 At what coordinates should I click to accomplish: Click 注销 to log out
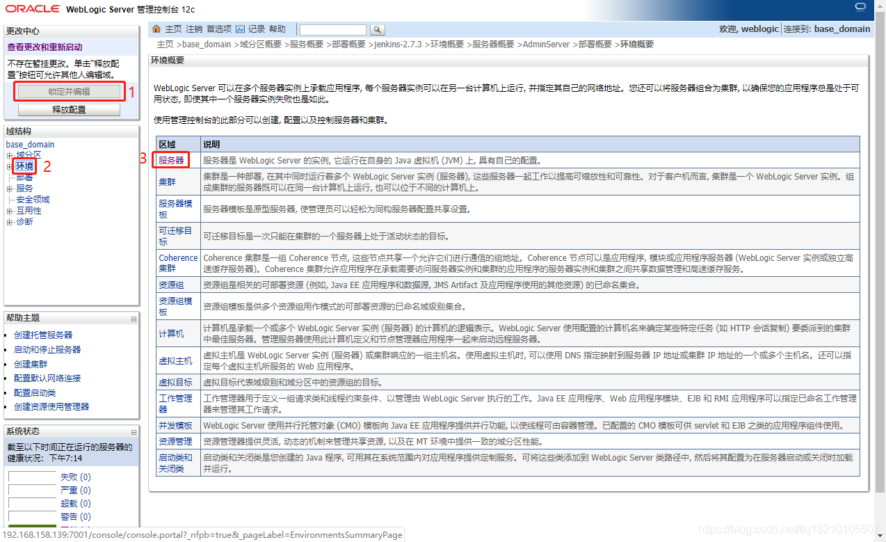click(194, 29)
